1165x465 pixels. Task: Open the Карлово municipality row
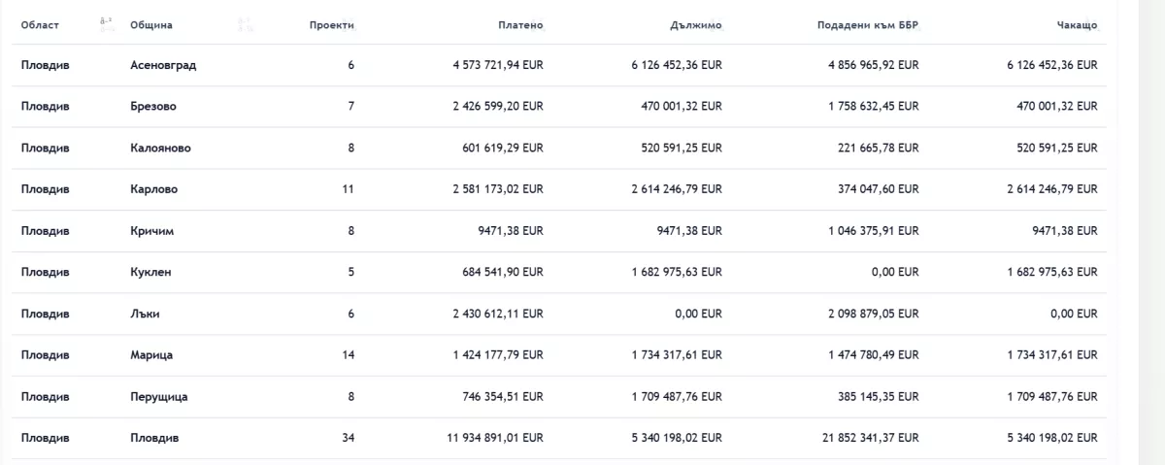(153, 189)
